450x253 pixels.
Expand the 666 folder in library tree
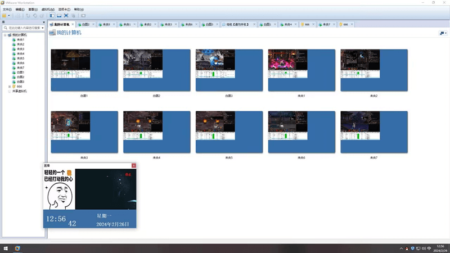pyautogui.click(x=10, y=87)
